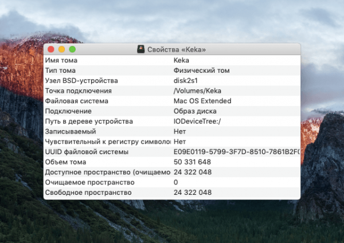The width and height of the screenshot is (344, 243).
Task: Click Нет in the case-sensitivity row
Action: pos(179,142)
